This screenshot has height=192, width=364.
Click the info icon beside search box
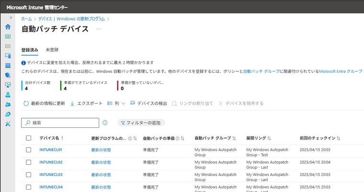pos(105,123)
